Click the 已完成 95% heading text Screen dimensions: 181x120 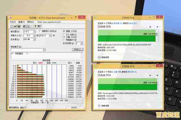[104, 27]
